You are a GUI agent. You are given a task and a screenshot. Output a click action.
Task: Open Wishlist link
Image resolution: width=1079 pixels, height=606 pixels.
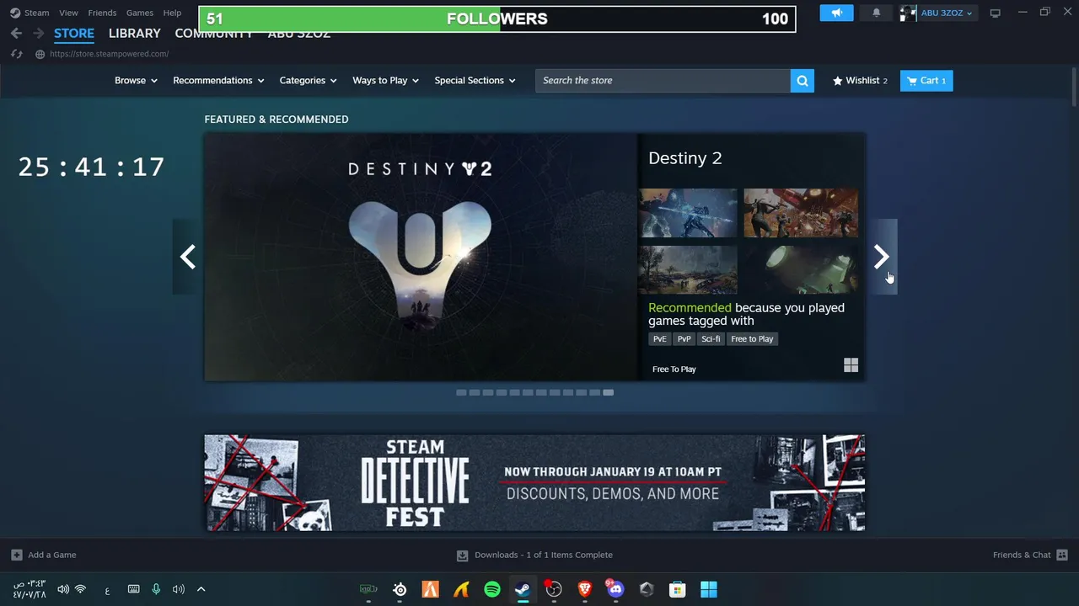(x=860, y=81)
